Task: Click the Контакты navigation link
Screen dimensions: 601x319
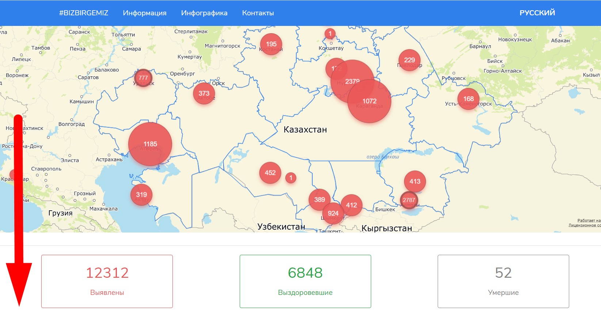Action: pyautogui.click(x=258, y=13)
